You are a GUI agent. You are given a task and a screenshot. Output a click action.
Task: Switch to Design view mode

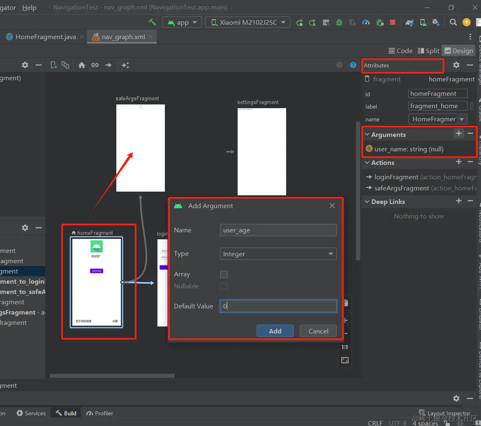(x=458, y=51)
